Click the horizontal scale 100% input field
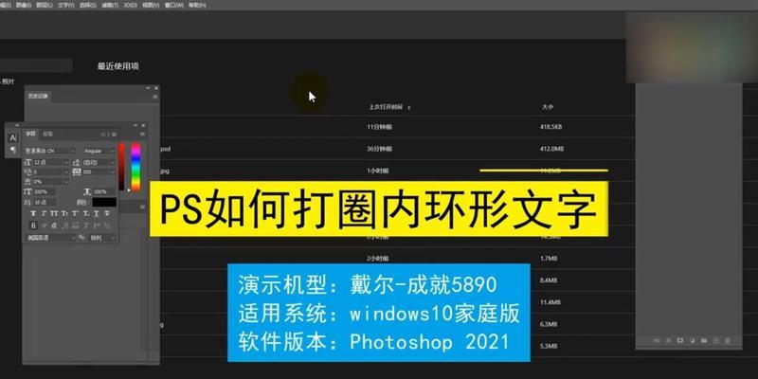The width and height of the screenshot is (758, 379). pos(104,191)
